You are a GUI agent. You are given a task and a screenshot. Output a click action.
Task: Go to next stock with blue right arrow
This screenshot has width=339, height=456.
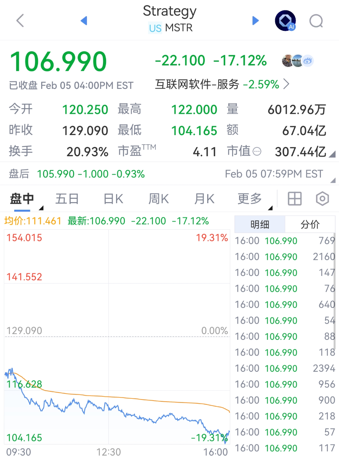coord(255,21)
